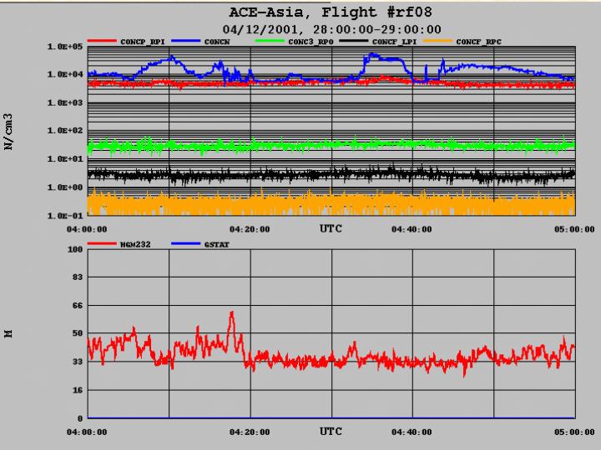This screenshot has height=450, width=601.
Task: Select the CONCF_LPI legend label
Action: click(394, 42)
